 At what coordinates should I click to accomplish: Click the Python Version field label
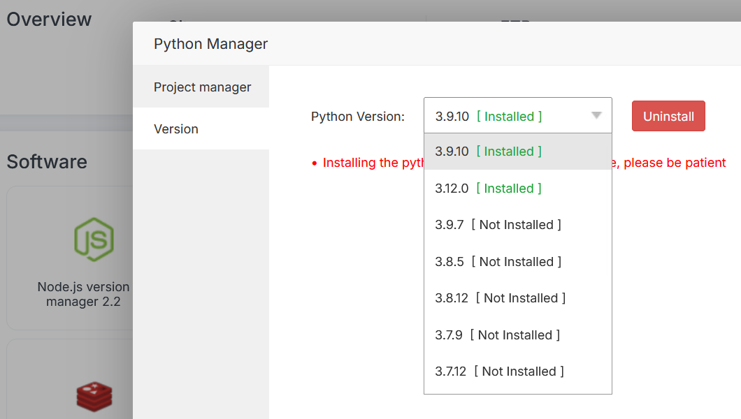coord(357,117)
